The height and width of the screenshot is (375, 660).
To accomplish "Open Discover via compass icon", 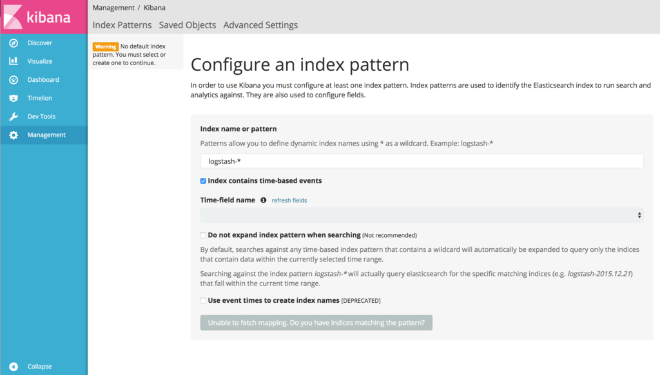I will [x=14, y=43].
